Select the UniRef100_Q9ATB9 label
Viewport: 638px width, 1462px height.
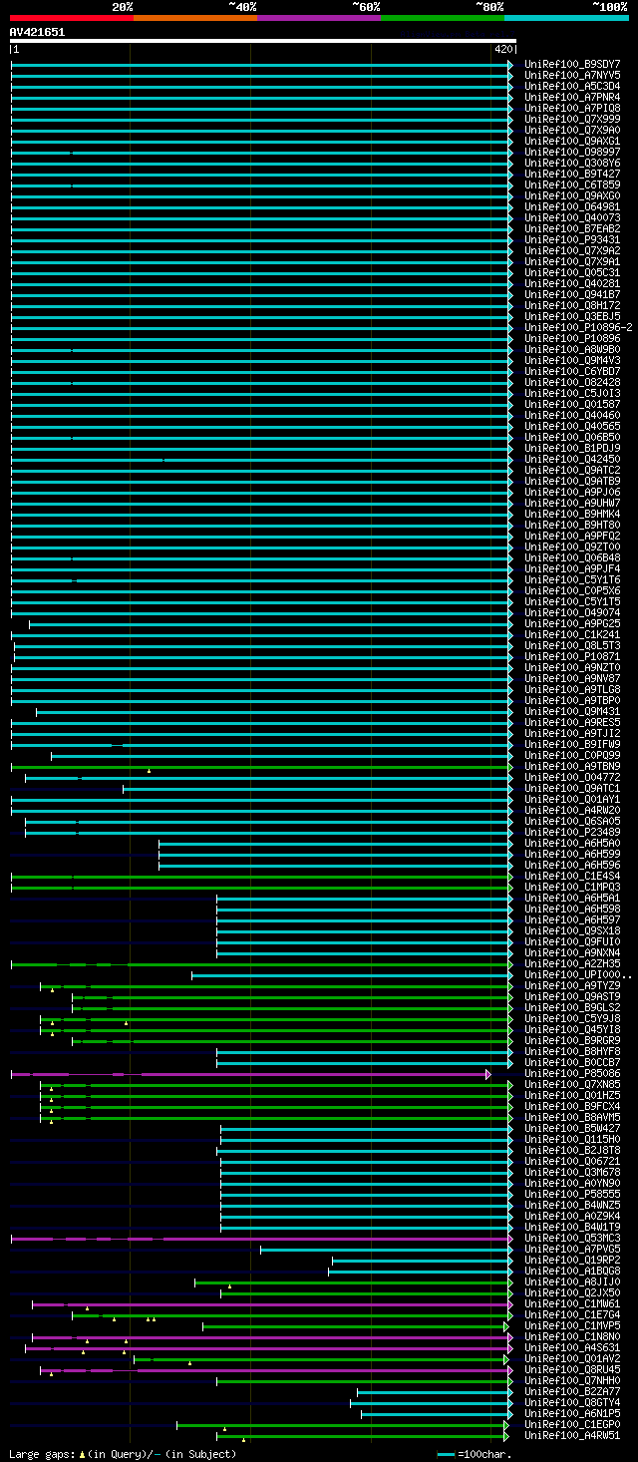coord(572,481)
